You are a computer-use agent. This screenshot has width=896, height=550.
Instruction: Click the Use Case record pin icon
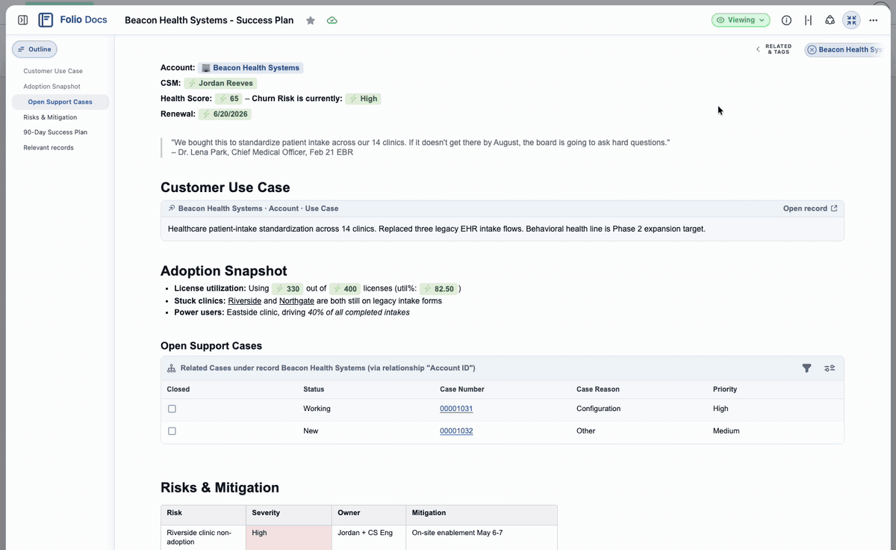[172, 208]
